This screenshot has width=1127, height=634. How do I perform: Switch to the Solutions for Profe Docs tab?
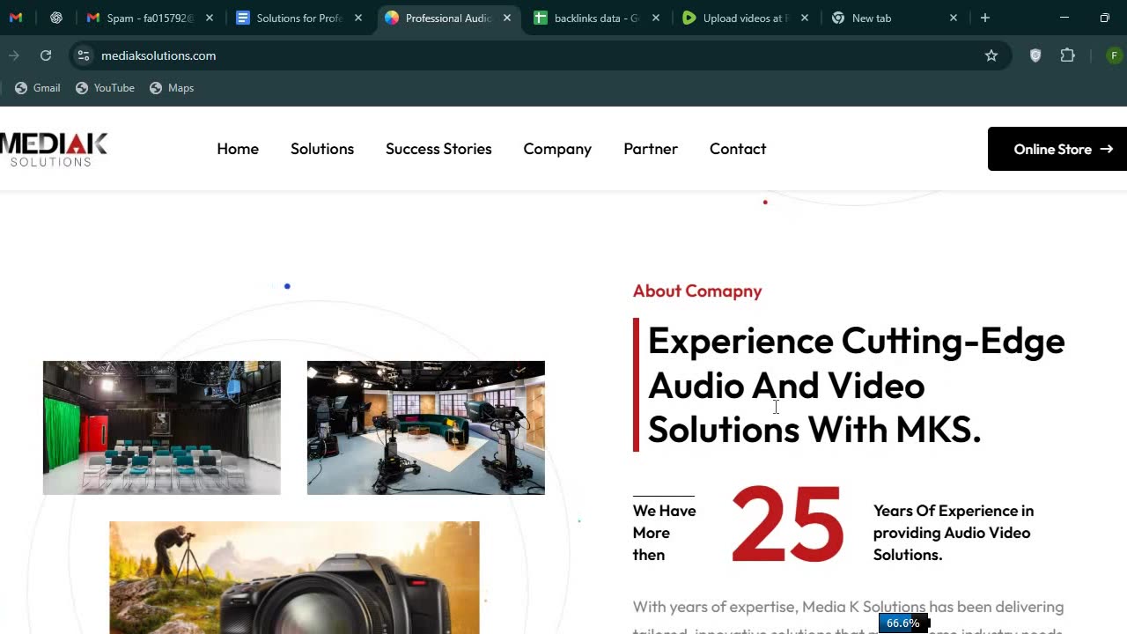point(299,18)
